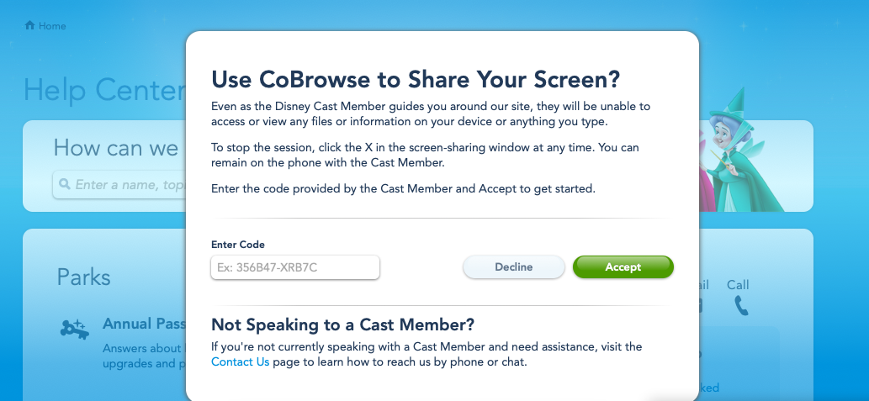Click the "Not Speaking to a Cast Member?" heading
The image size is (869, 401).
[342, 324]
